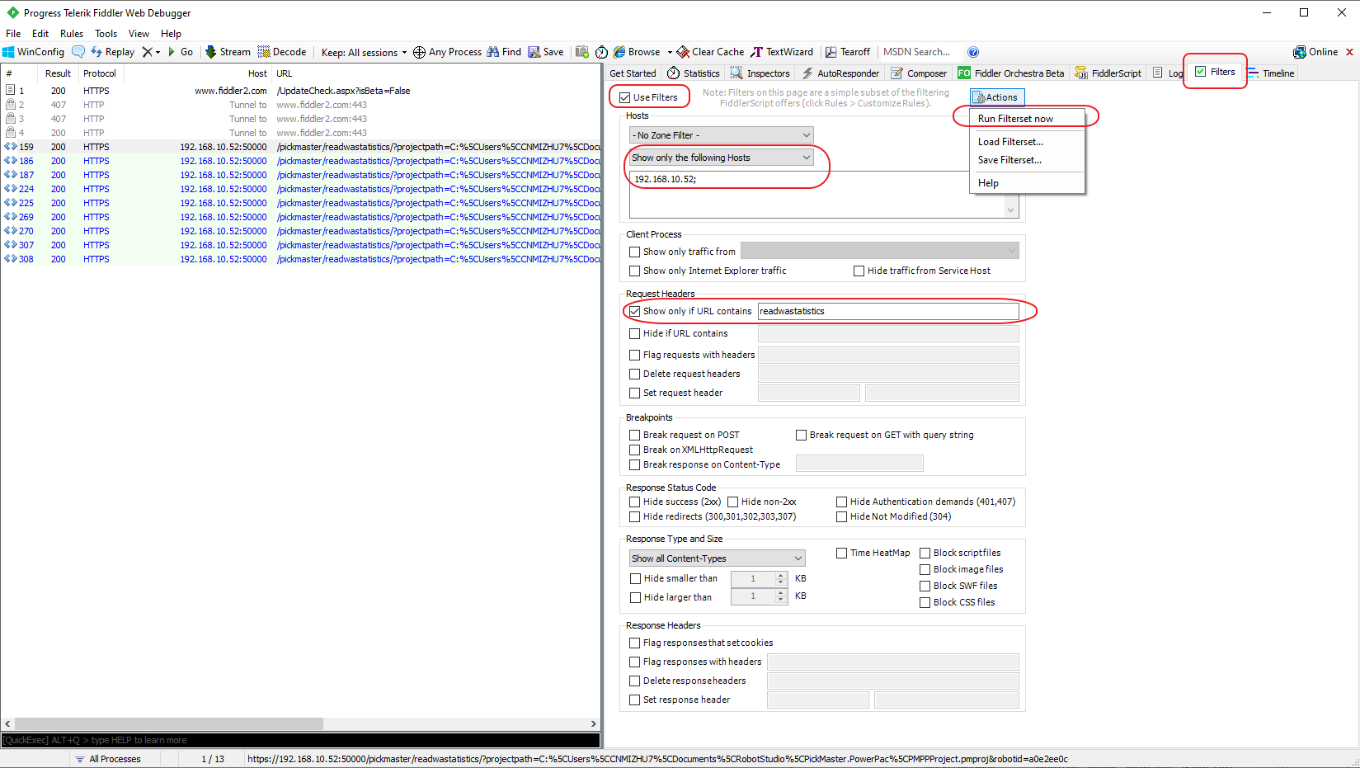Open the AutoResponder tab

click(x=840, y=73)
